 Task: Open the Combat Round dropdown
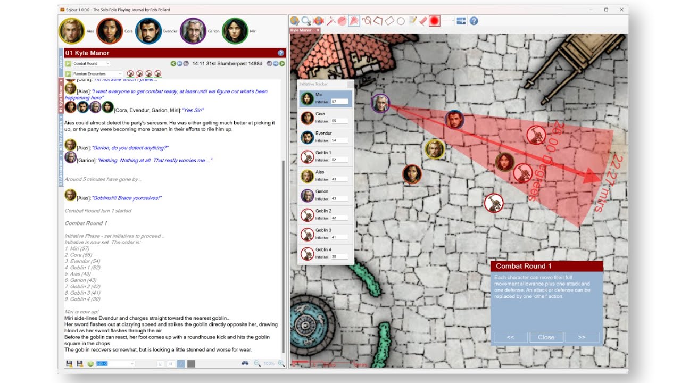click(x=91, y=64)
